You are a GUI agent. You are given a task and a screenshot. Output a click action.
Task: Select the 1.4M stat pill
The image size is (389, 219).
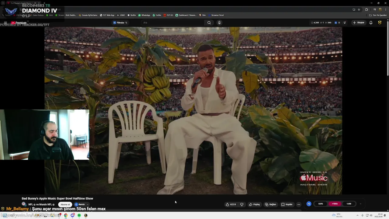(x=349, y=204)
